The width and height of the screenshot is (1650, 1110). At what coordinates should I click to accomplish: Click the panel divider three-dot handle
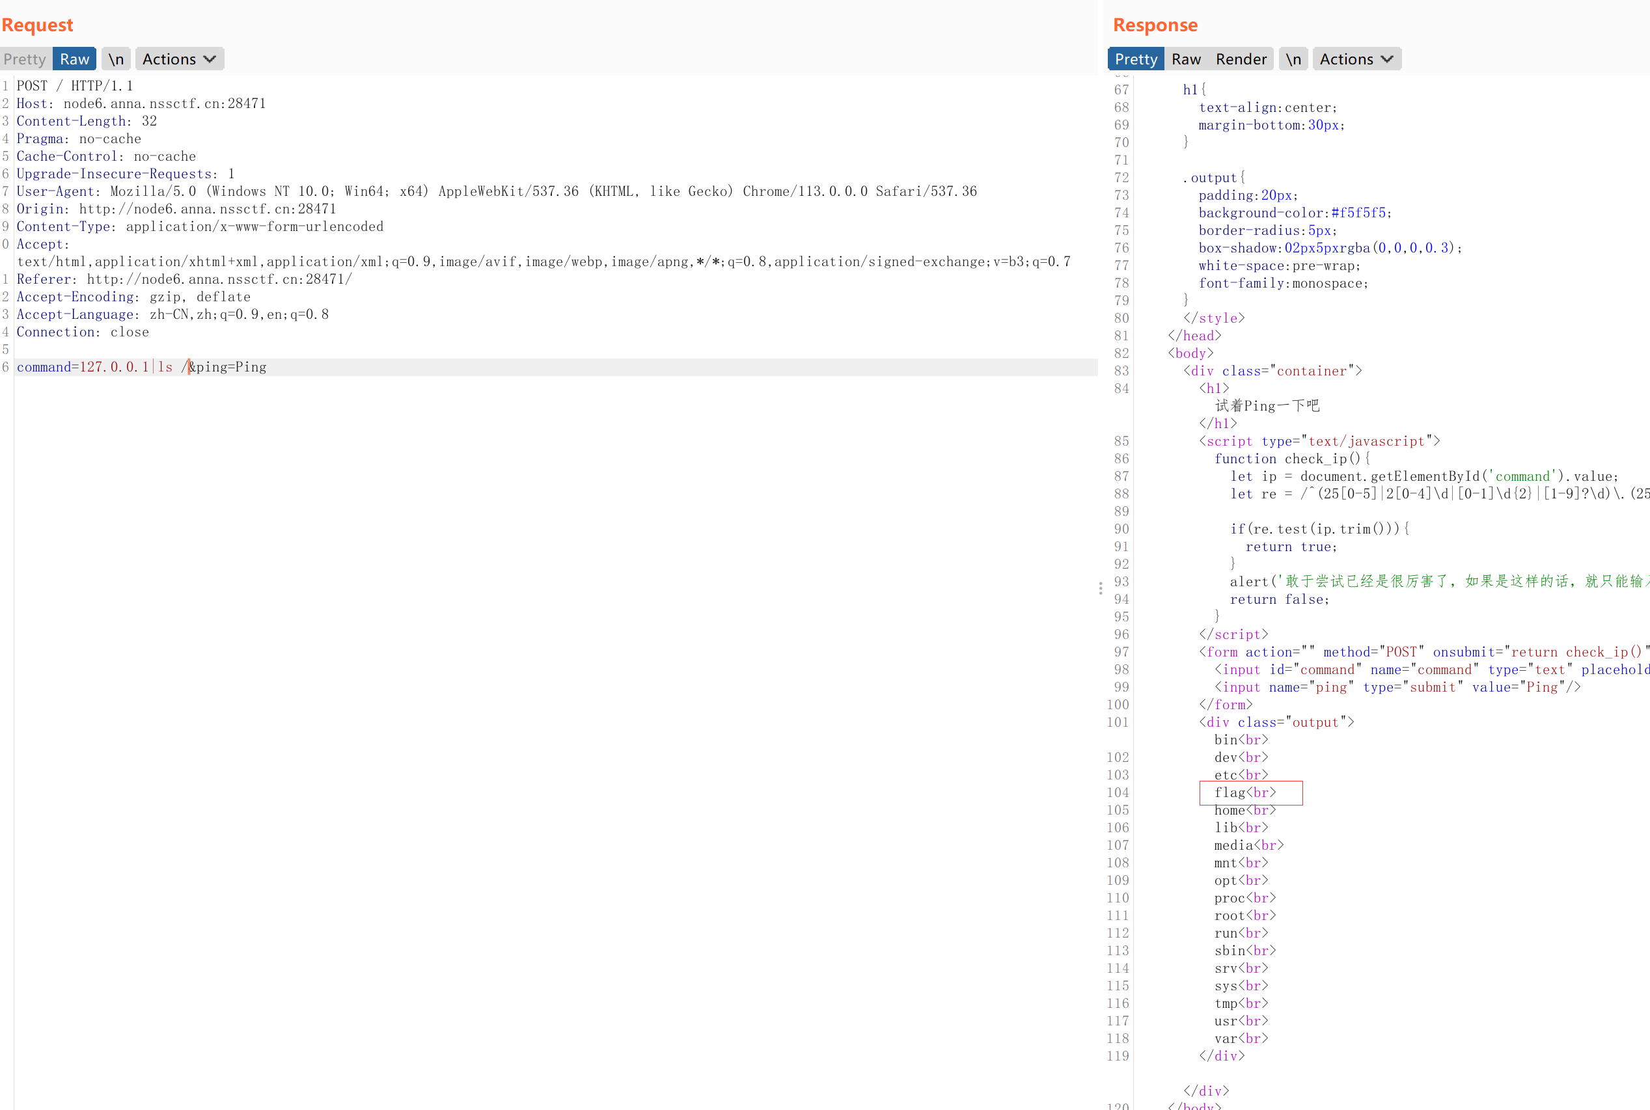click(x=1101, y=588)
